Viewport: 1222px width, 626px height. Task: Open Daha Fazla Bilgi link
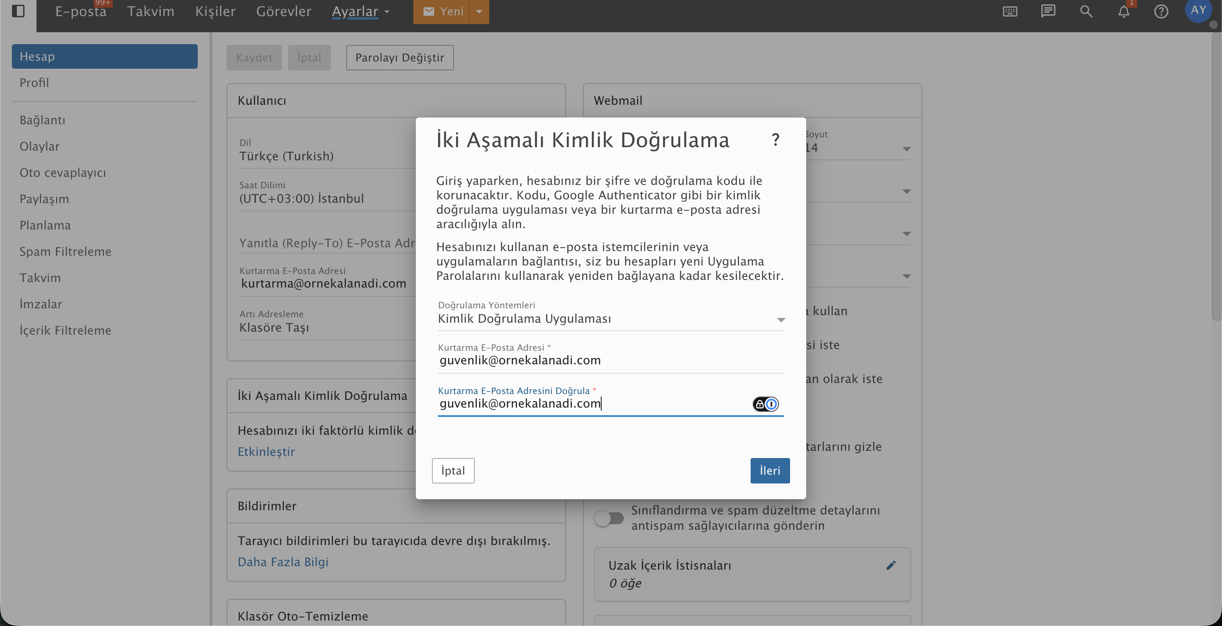point(283,562)
